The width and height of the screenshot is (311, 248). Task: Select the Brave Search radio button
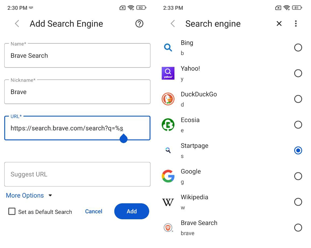(298, 228)
